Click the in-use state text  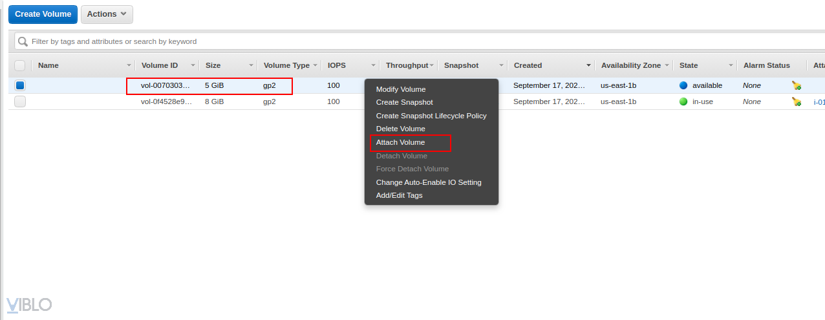click(x=703, y=101)
